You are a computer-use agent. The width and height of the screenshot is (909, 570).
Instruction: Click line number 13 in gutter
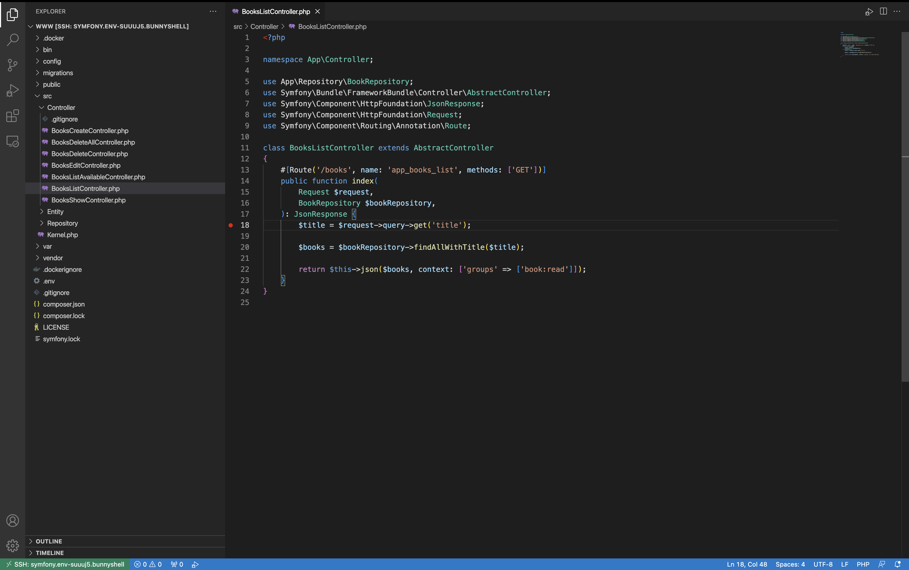[245, 170]
